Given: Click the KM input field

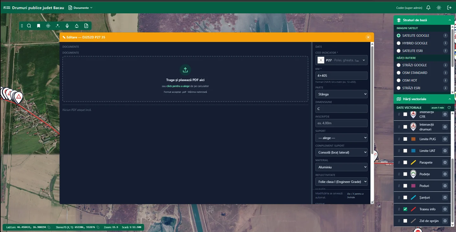Looking at the screenshot, I should [341, 76].
